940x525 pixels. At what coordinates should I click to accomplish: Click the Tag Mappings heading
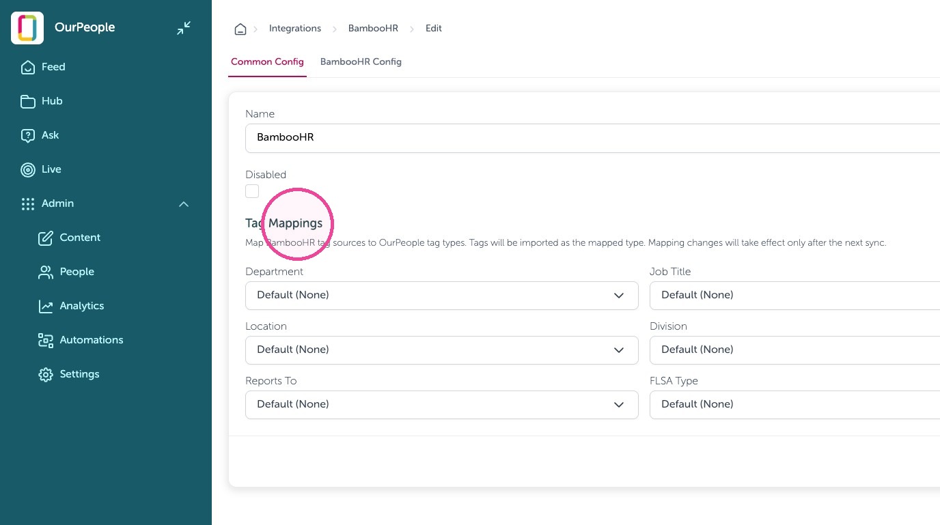[284, 223]
